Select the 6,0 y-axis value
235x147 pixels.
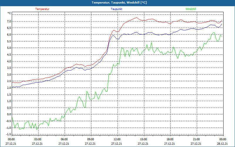tap(9, 34)
